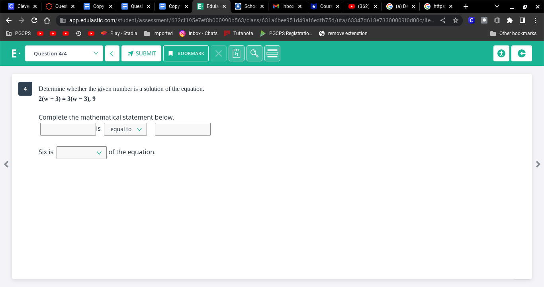
Task: Expand the Question 4/4 selector dropdown
Action: pyautogui.click(x=64, y=53)
